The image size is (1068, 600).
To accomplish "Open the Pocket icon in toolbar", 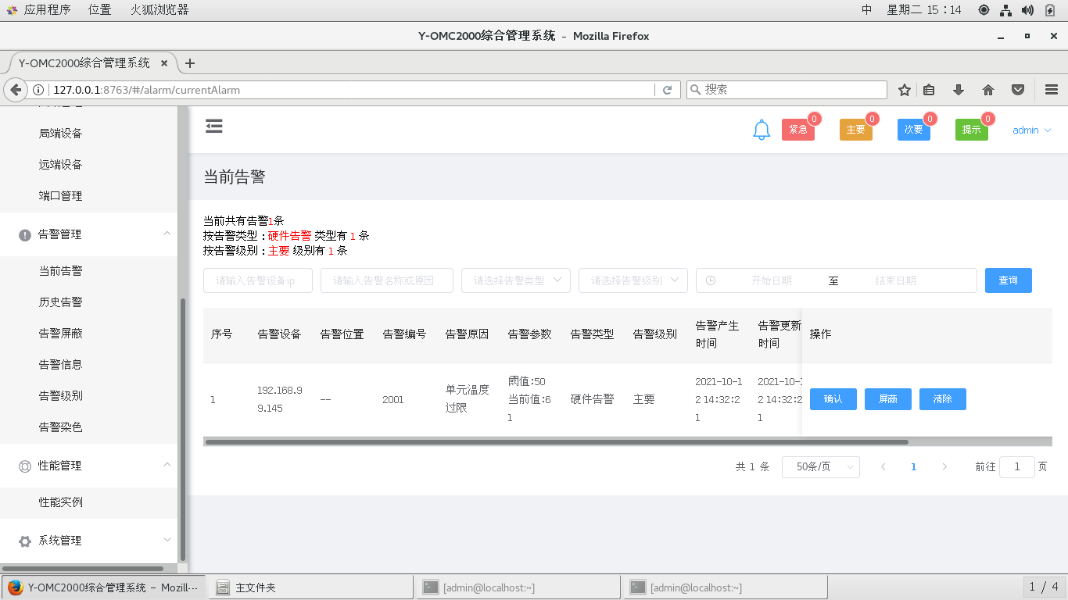I will (x=1018, y=90).
